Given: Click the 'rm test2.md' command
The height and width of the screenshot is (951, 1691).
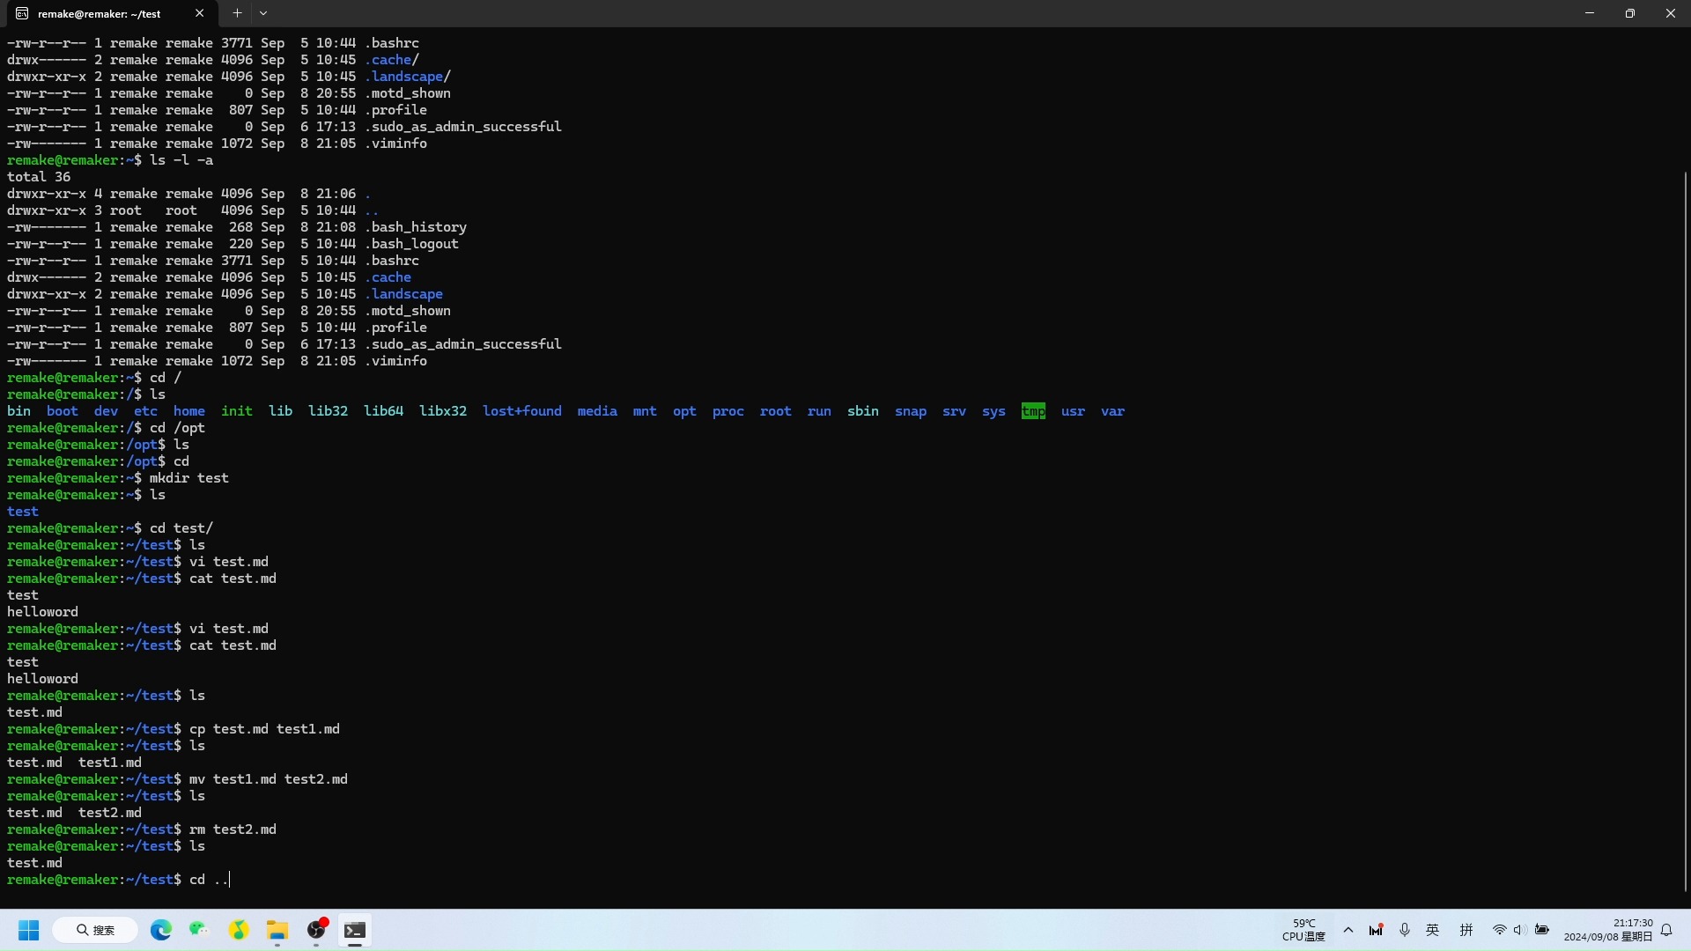Looking at the screenshot, I should [233, 829].
